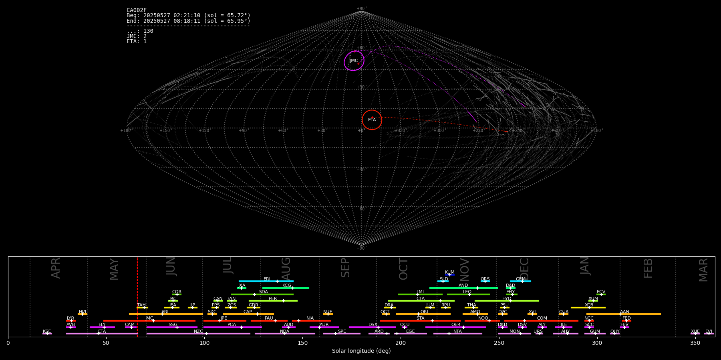Screen dimensions: 721x360
Task: Click the -90 south pole label
Action: pos(361,248)
